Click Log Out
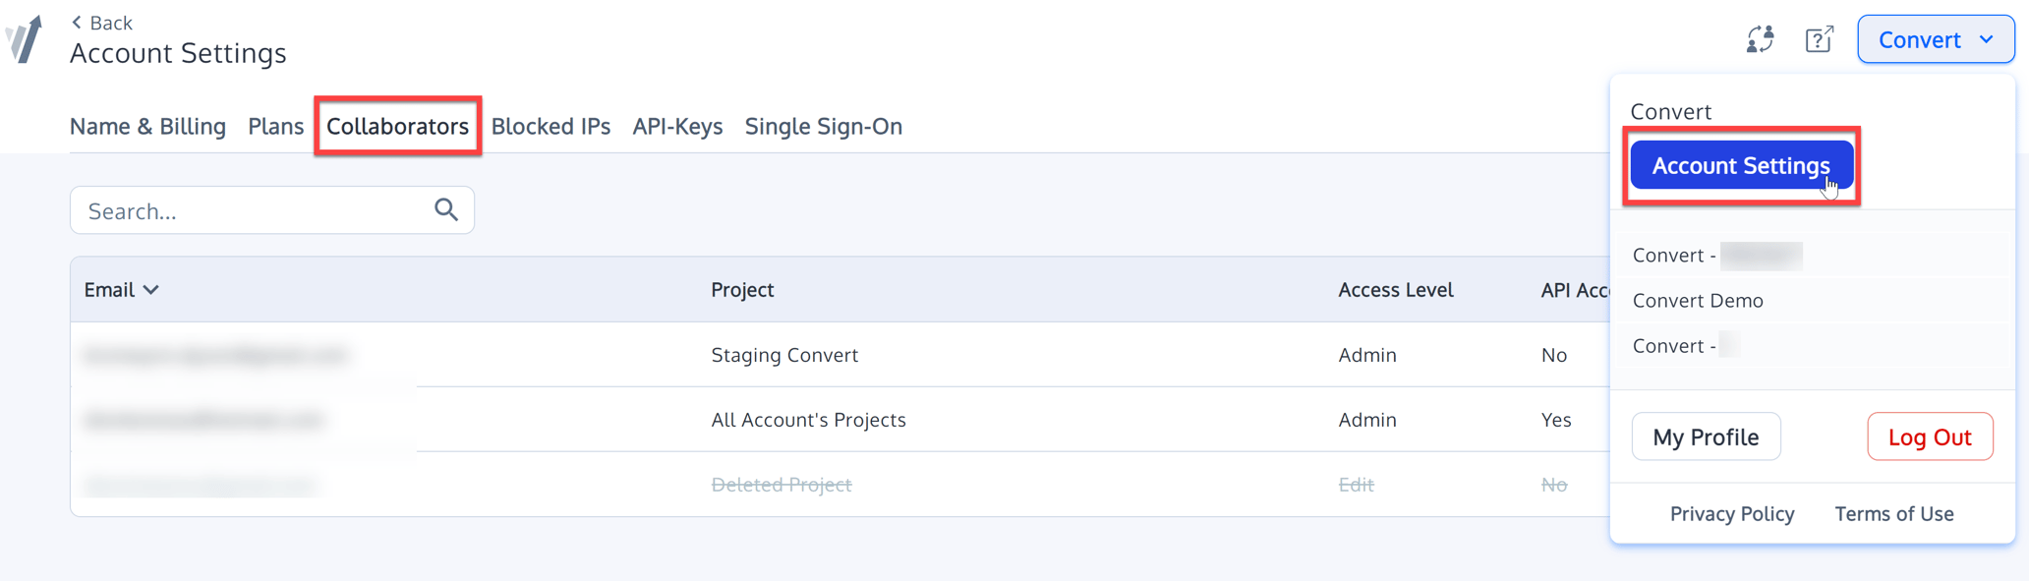Image resolution: width=2029 pixels, height=581 pixels. 1929,436
